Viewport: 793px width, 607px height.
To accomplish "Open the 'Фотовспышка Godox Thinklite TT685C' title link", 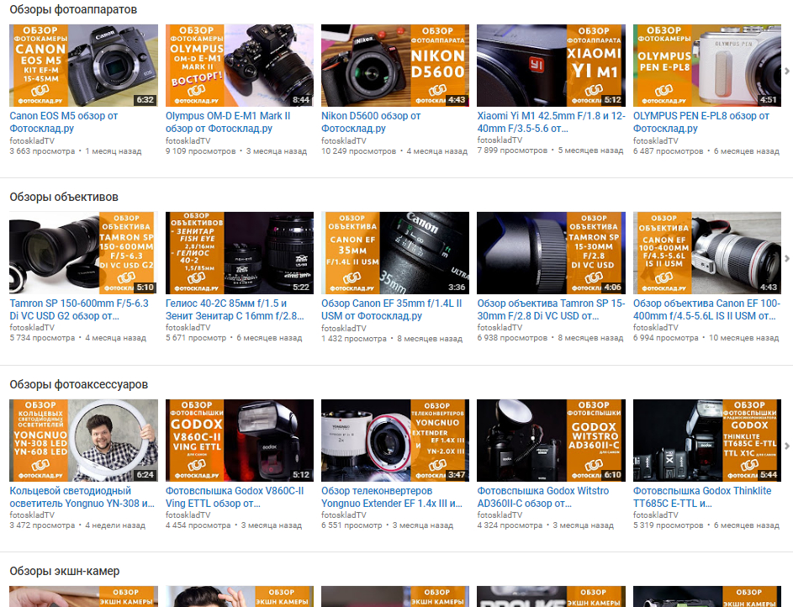I will 701,497.
